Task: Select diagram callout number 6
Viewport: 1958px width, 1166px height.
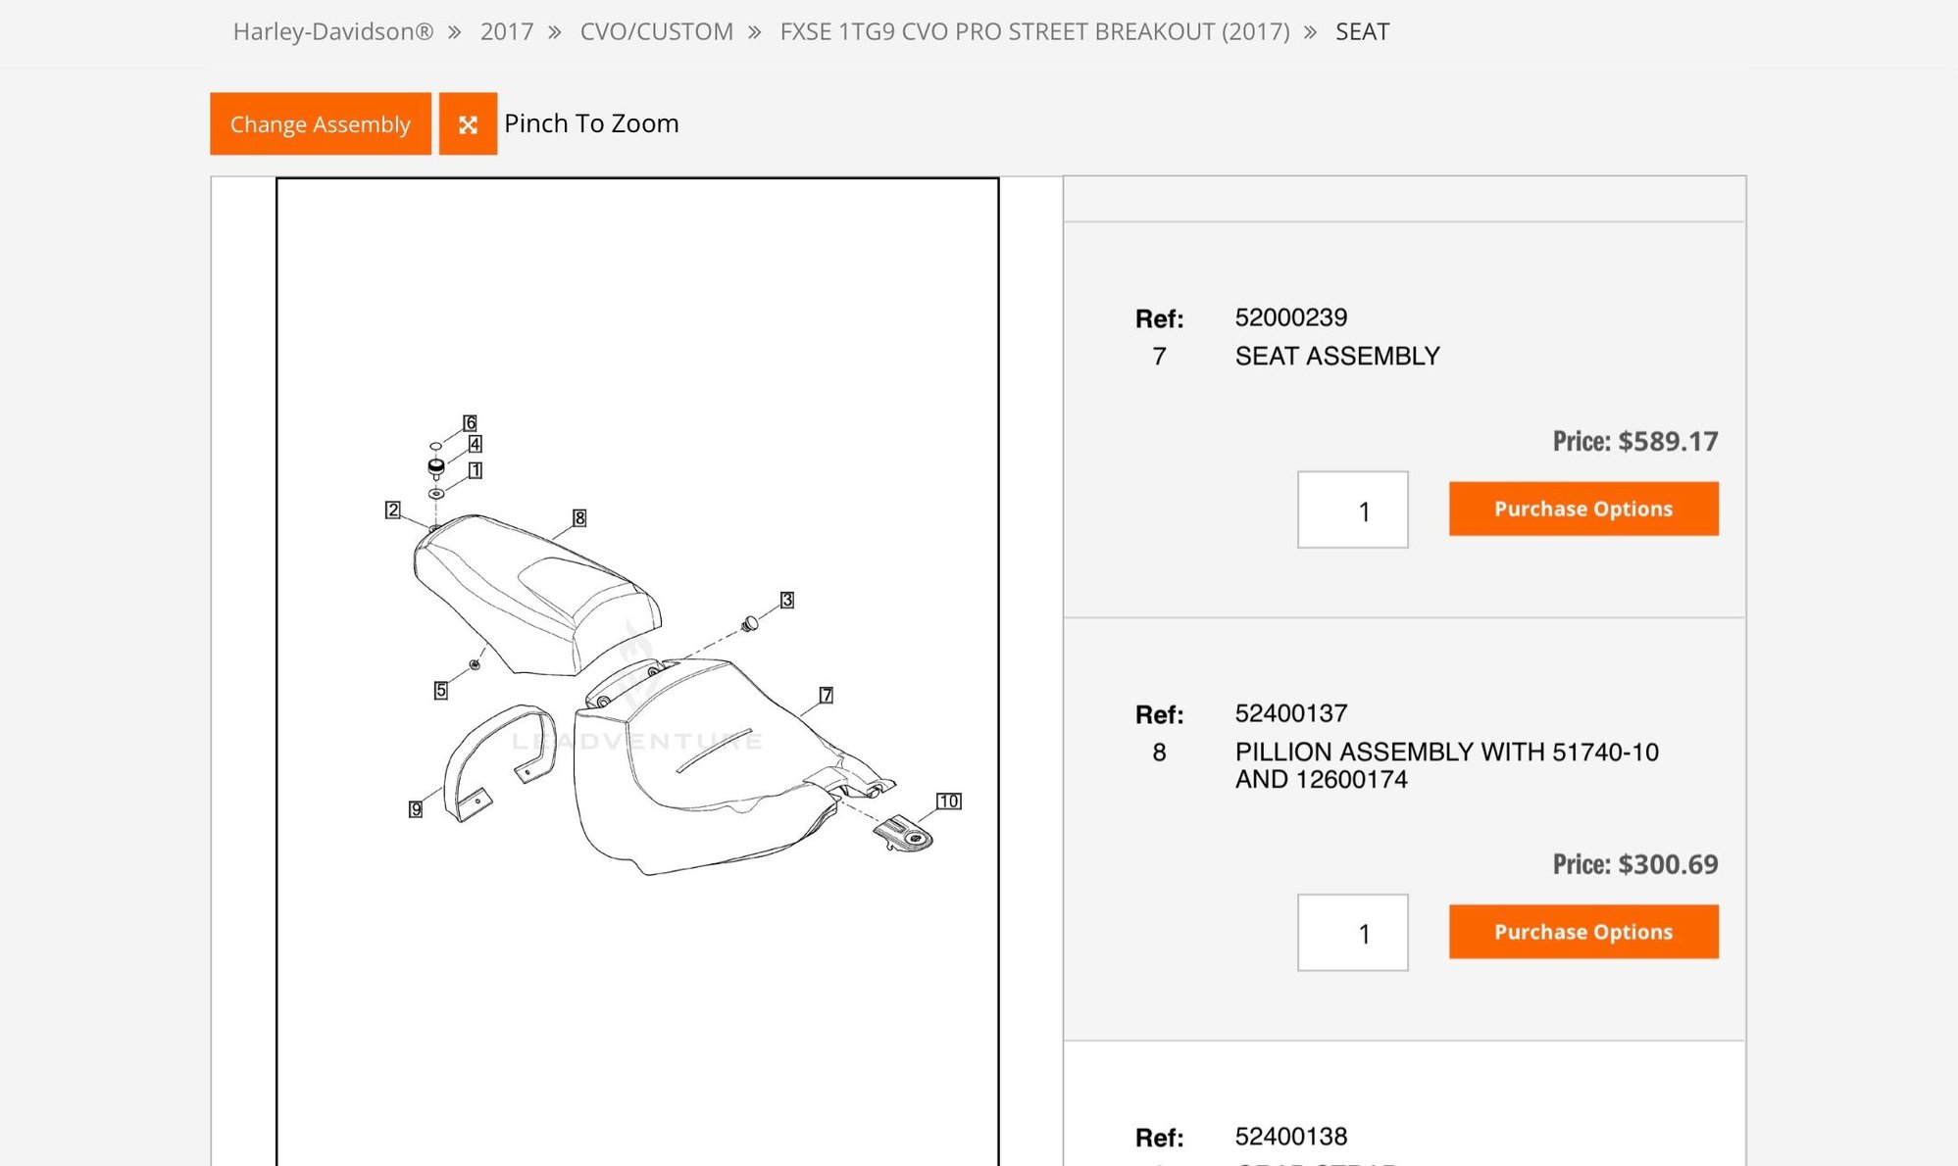Action: click(471, 423)
